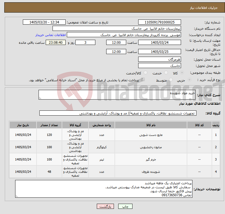The width and height of the screenshot is (225, 214).
Task: Toggle the اسناد خزانه اسلامی payment checkbox
Action: tap(143, 79)
